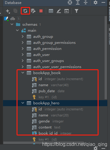Click the Filter funnel icon

tap(77, 11)
